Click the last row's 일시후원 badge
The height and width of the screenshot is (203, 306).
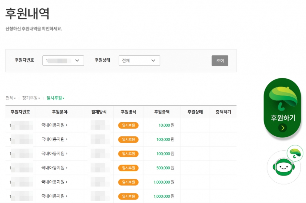[128, 196]
